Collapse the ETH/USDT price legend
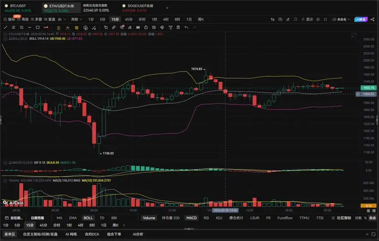Viewport: 379px width, 241px height. (5, 34)
